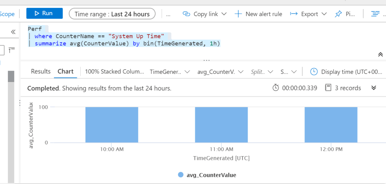
Task: Click the New alert rule plus icon
Action: tap(238, 14)
